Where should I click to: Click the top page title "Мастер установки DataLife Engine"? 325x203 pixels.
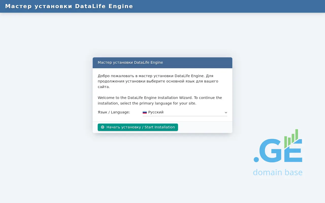click(x=69, y=6)
